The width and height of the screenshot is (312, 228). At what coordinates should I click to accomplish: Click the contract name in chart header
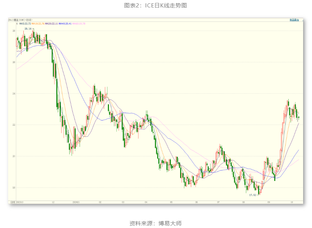click(21, 20)
